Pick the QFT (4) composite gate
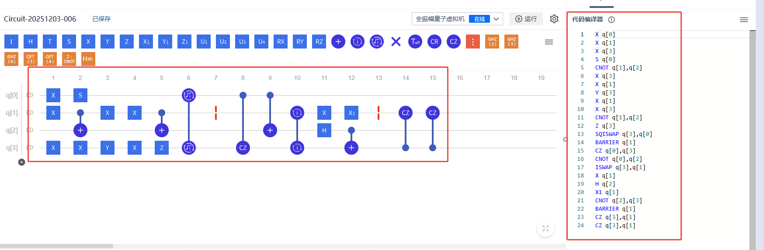 (x=50, y=59)
